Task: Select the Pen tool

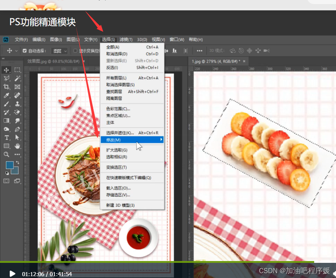Action: point(17,129)
